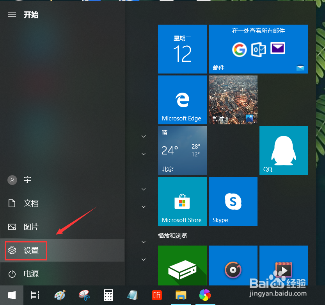Open the Microsoft Store tile

[x=182, y=201]
